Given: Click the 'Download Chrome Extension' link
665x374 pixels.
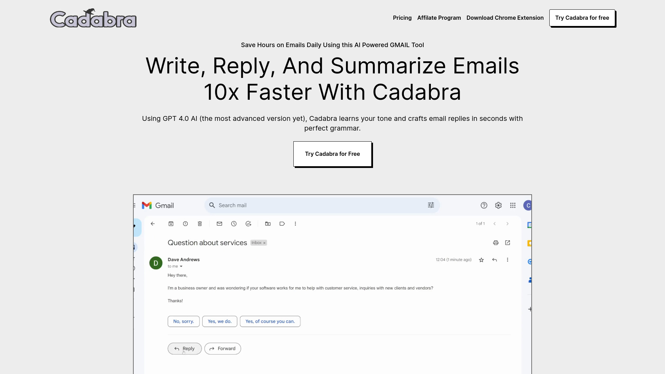Looking at the screenshot, I should pyautogui.click(x=505, y=17).
